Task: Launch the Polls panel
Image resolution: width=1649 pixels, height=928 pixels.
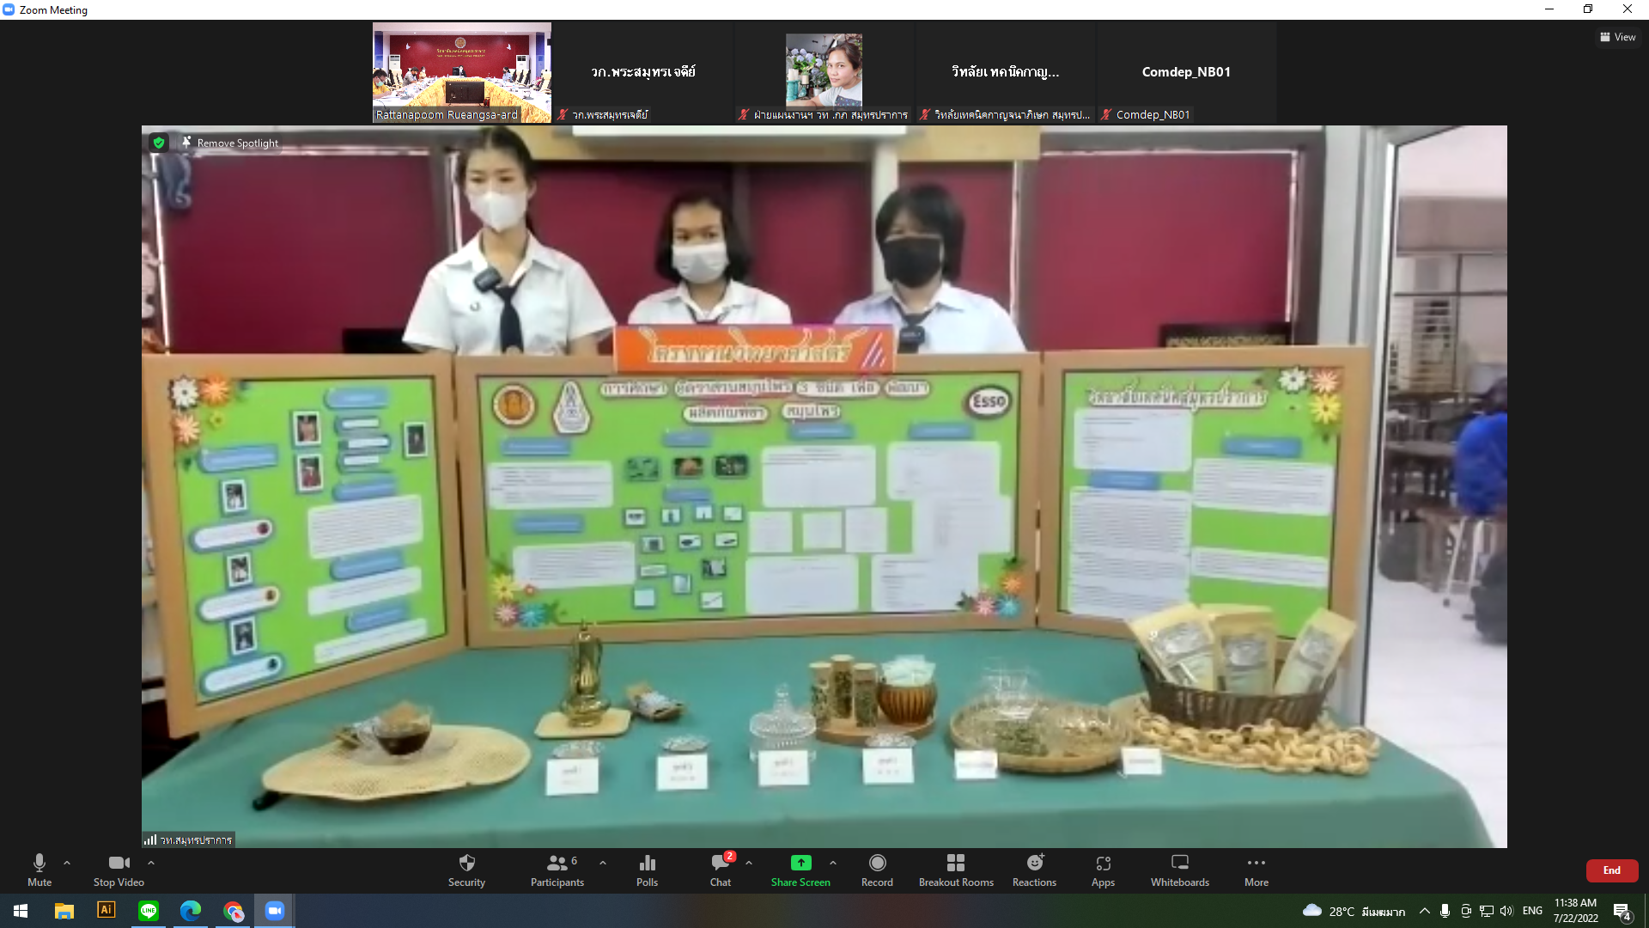Action: (647, 870)
